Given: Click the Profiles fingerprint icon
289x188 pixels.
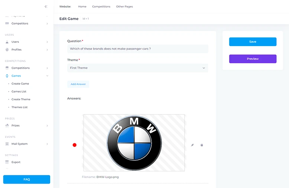Looking at the screenshot, I should pyautogui.click(x=7, y=49).
